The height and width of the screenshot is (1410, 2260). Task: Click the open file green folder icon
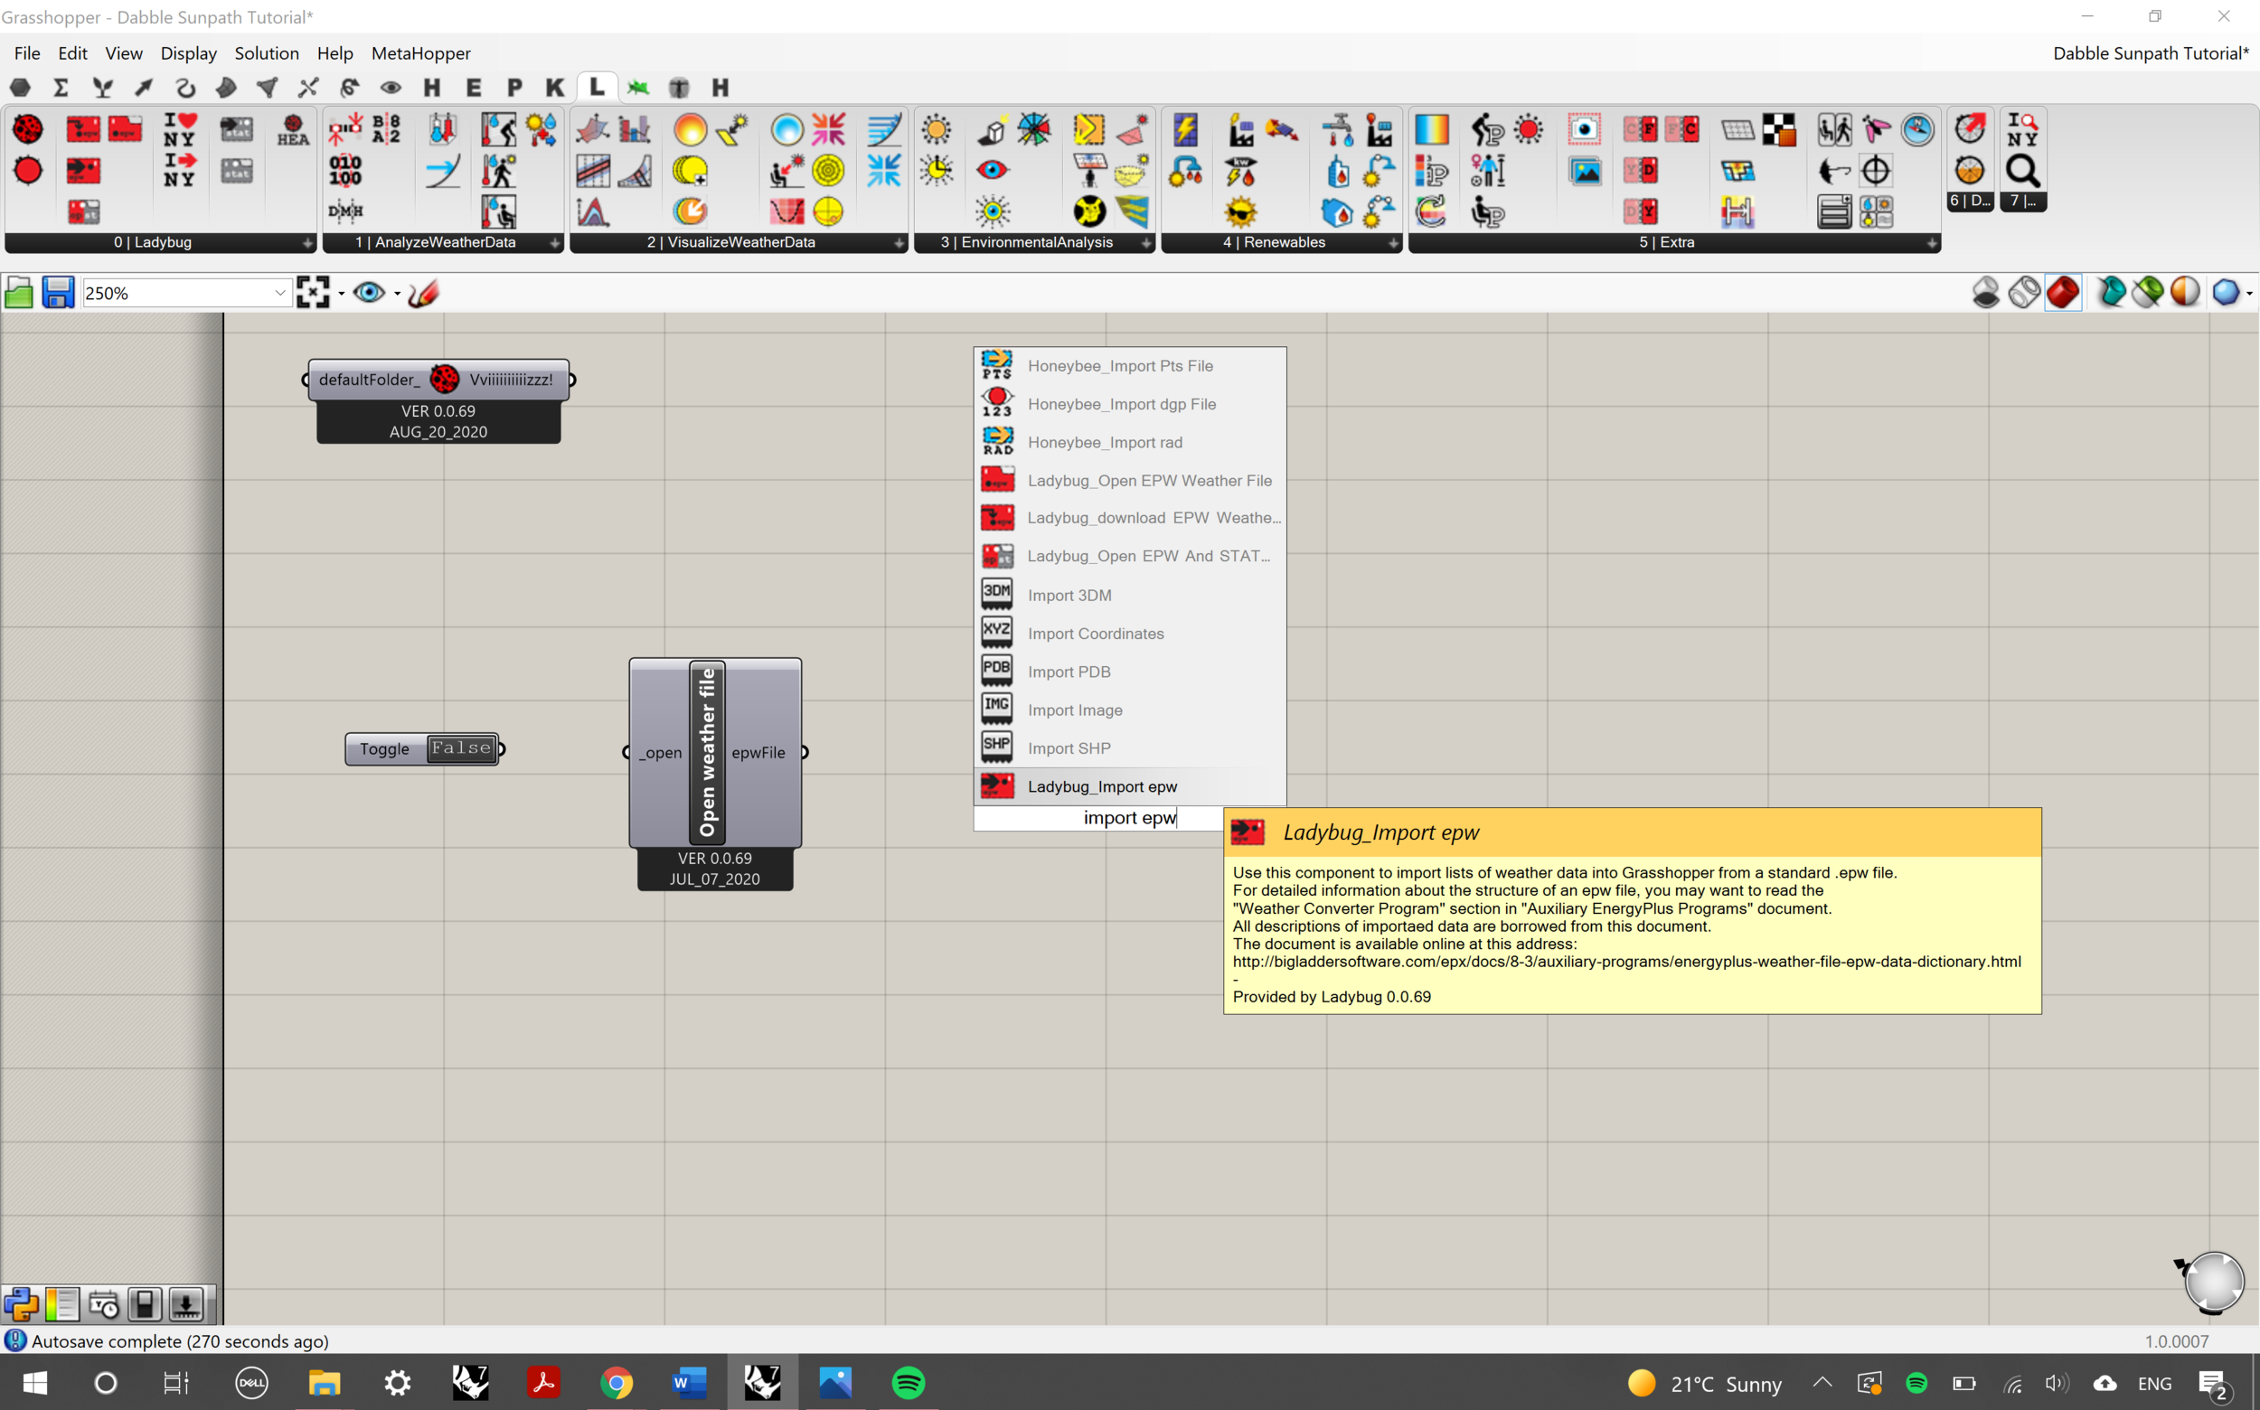coord(19,293)
